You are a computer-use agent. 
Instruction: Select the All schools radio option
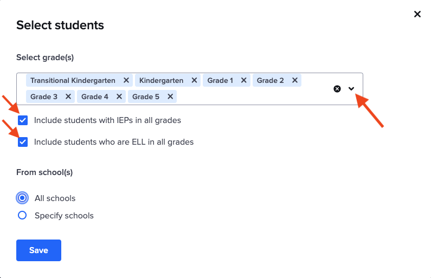pos(22,198)
